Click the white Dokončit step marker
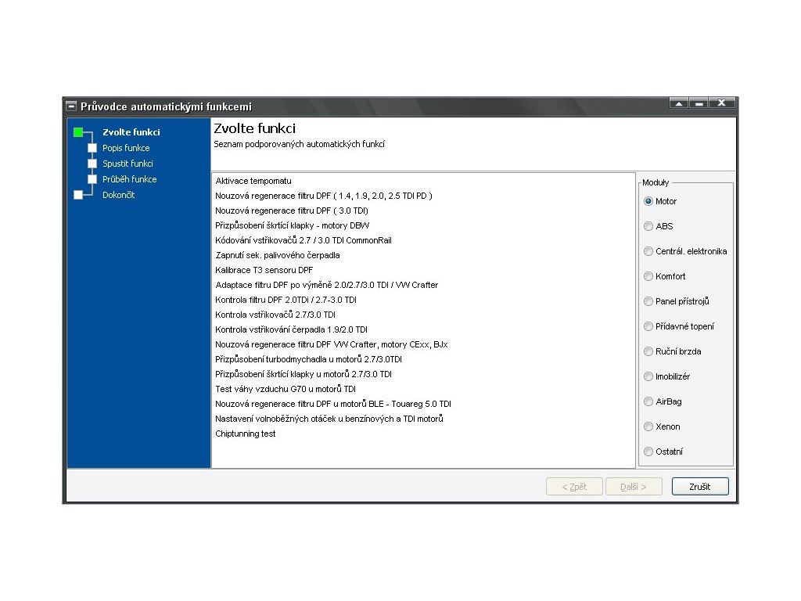The height and width of the screenshot is (601, 801). coord(78,195)
